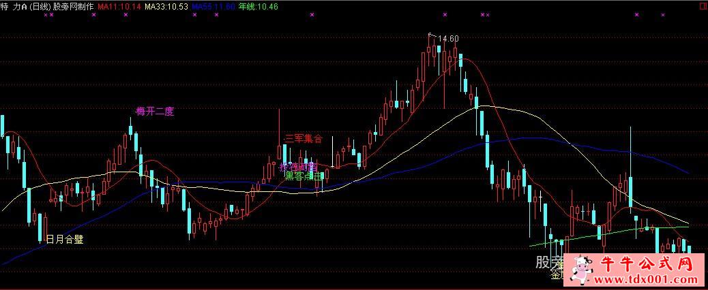The image size is (708, 290).
Task: Click the cow mascot logo
Action: tap(582, 270)
